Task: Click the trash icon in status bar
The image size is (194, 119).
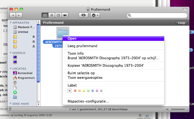Action: point(10,109)
